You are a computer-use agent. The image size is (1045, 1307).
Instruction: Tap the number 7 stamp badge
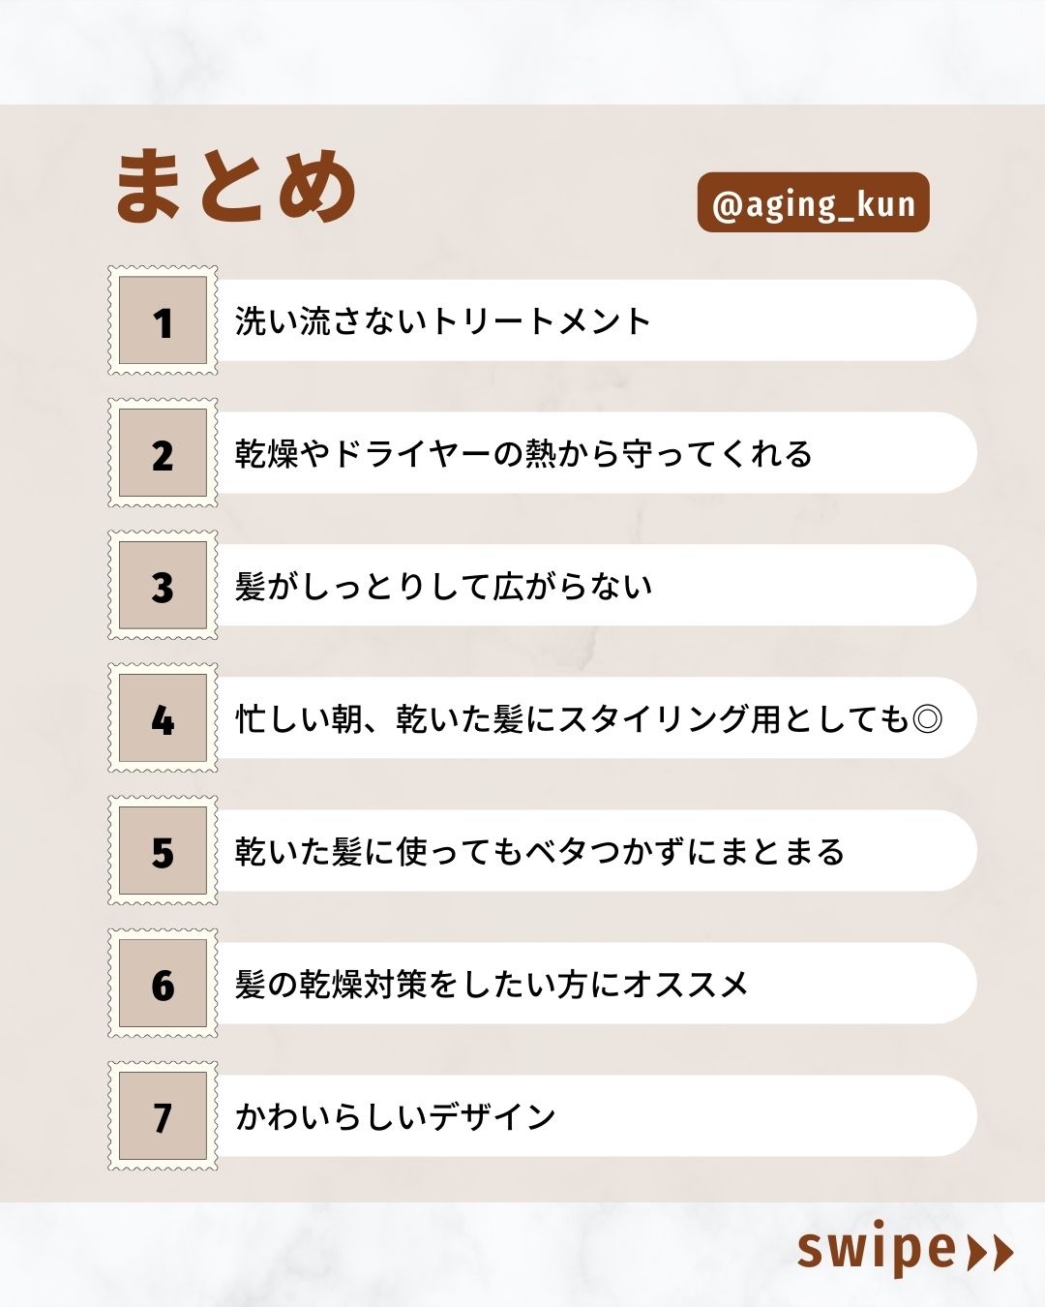click(x=163, y=1116)
